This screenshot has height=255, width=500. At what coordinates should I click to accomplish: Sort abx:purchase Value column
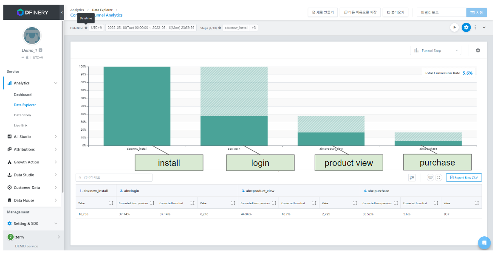476,203
